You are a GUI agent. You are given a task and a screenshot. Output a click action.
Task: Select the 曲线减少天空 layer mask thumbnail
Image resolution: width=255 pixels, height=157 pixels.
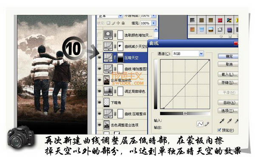tap(120, 46)
